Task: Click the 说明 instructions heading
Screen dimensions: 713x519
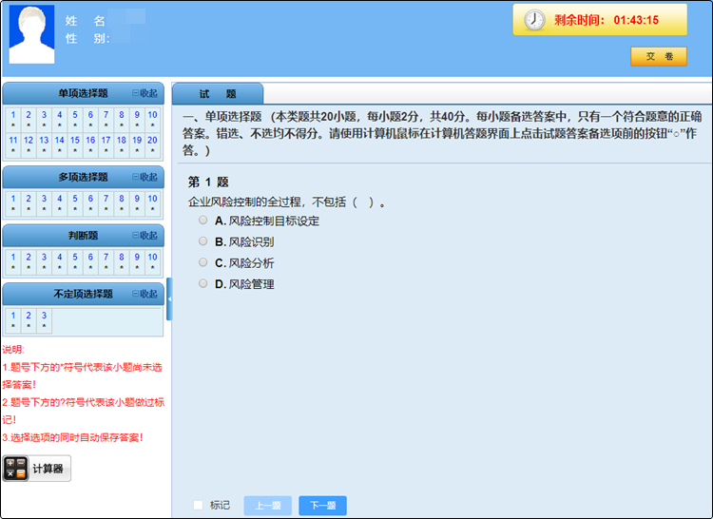Action: (x=13, y=350)
